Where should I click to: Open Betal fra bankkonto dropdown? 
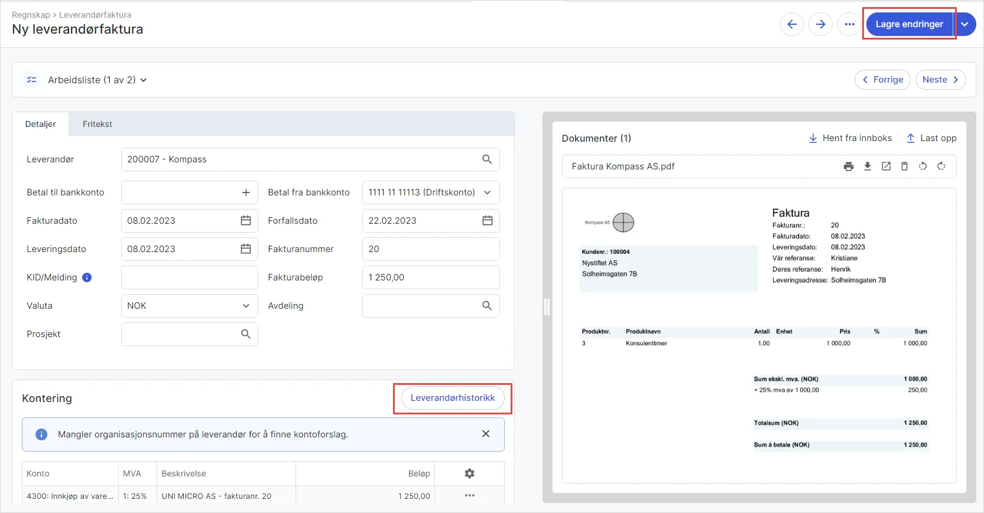(x=488, y=192)
